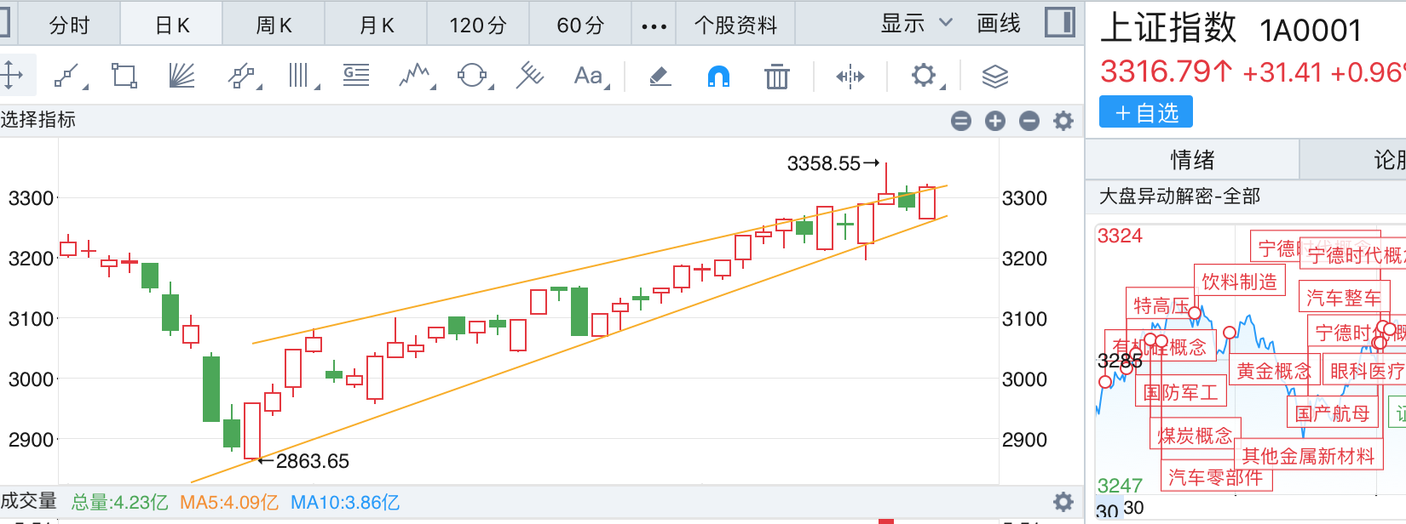Select the line segment drawing tool
The image size is (1406, 524).
68,77
